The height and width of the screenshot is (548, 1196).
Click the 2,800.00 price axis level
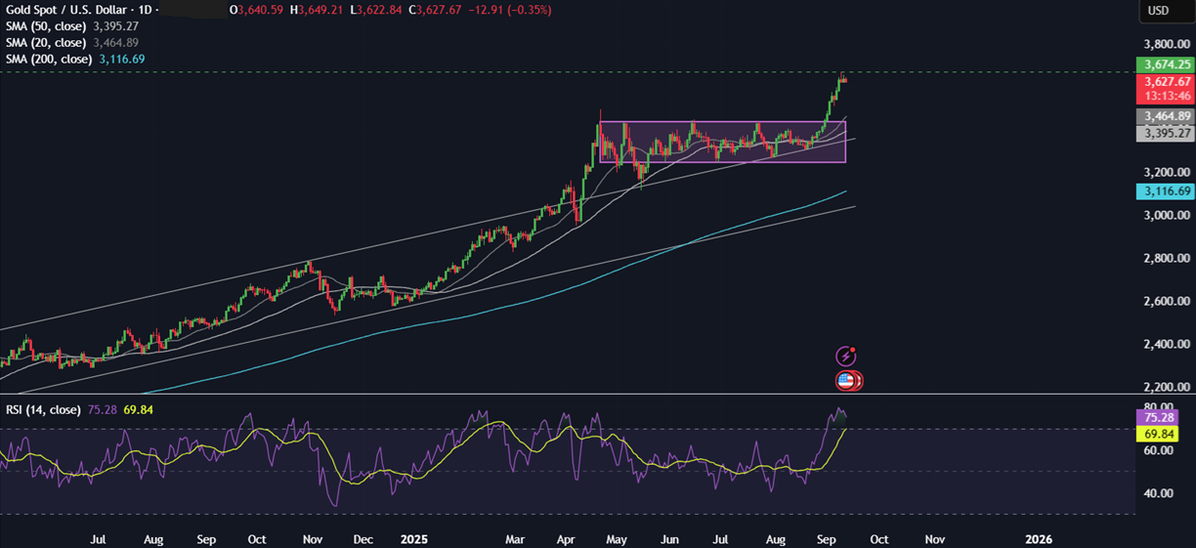click(x=1166, y=258)
